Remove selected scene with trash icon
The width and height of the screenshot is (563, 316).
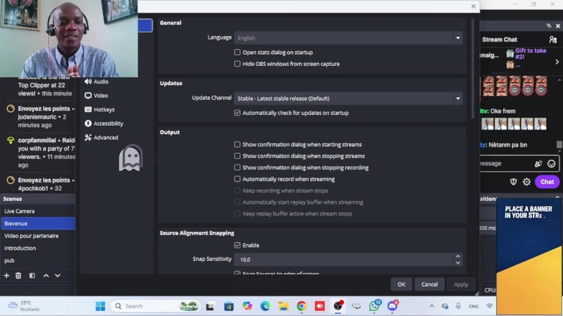pyautogui.click(x=18, y=276)
